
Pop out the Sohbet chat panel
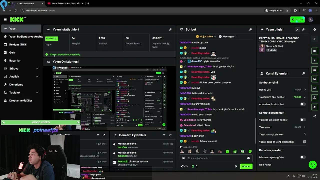point(250,29)
